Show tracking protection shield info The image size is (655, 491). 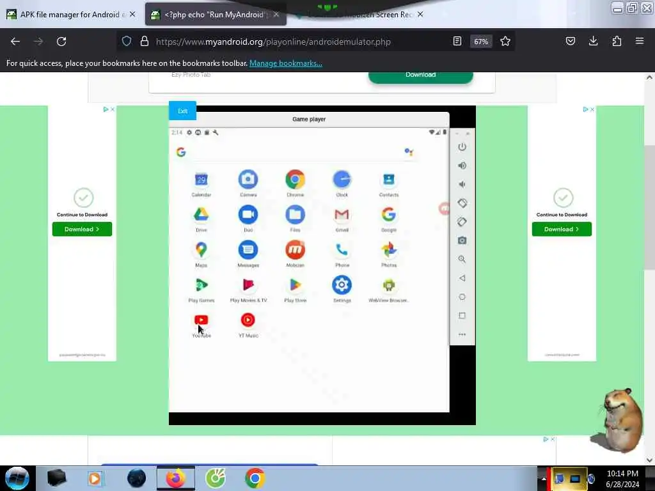tap(127, 42)
